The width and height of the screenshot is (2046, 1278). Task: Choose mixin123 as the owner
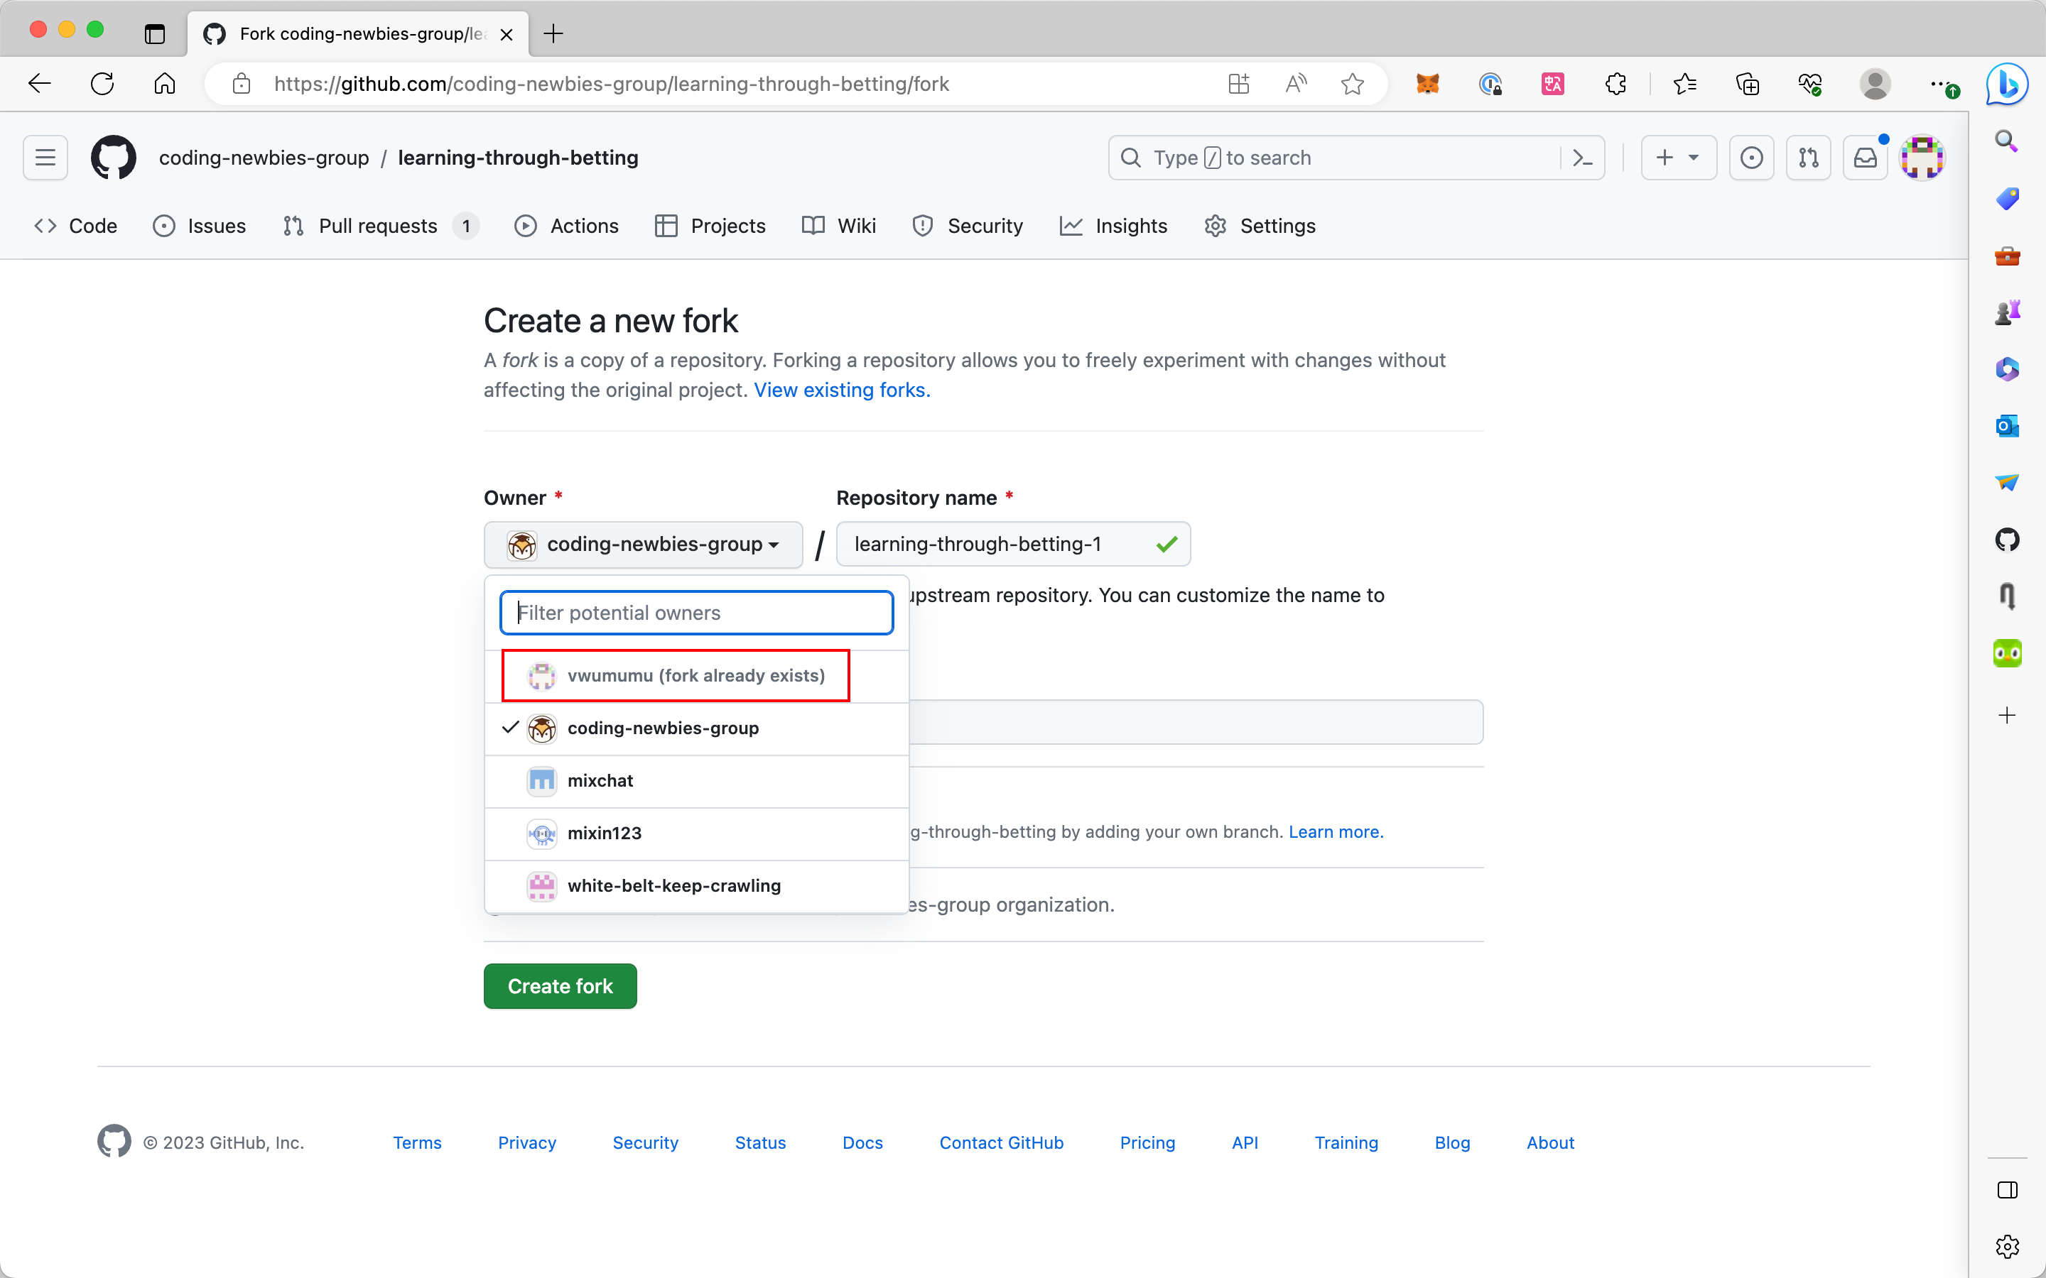click(604, 833)
